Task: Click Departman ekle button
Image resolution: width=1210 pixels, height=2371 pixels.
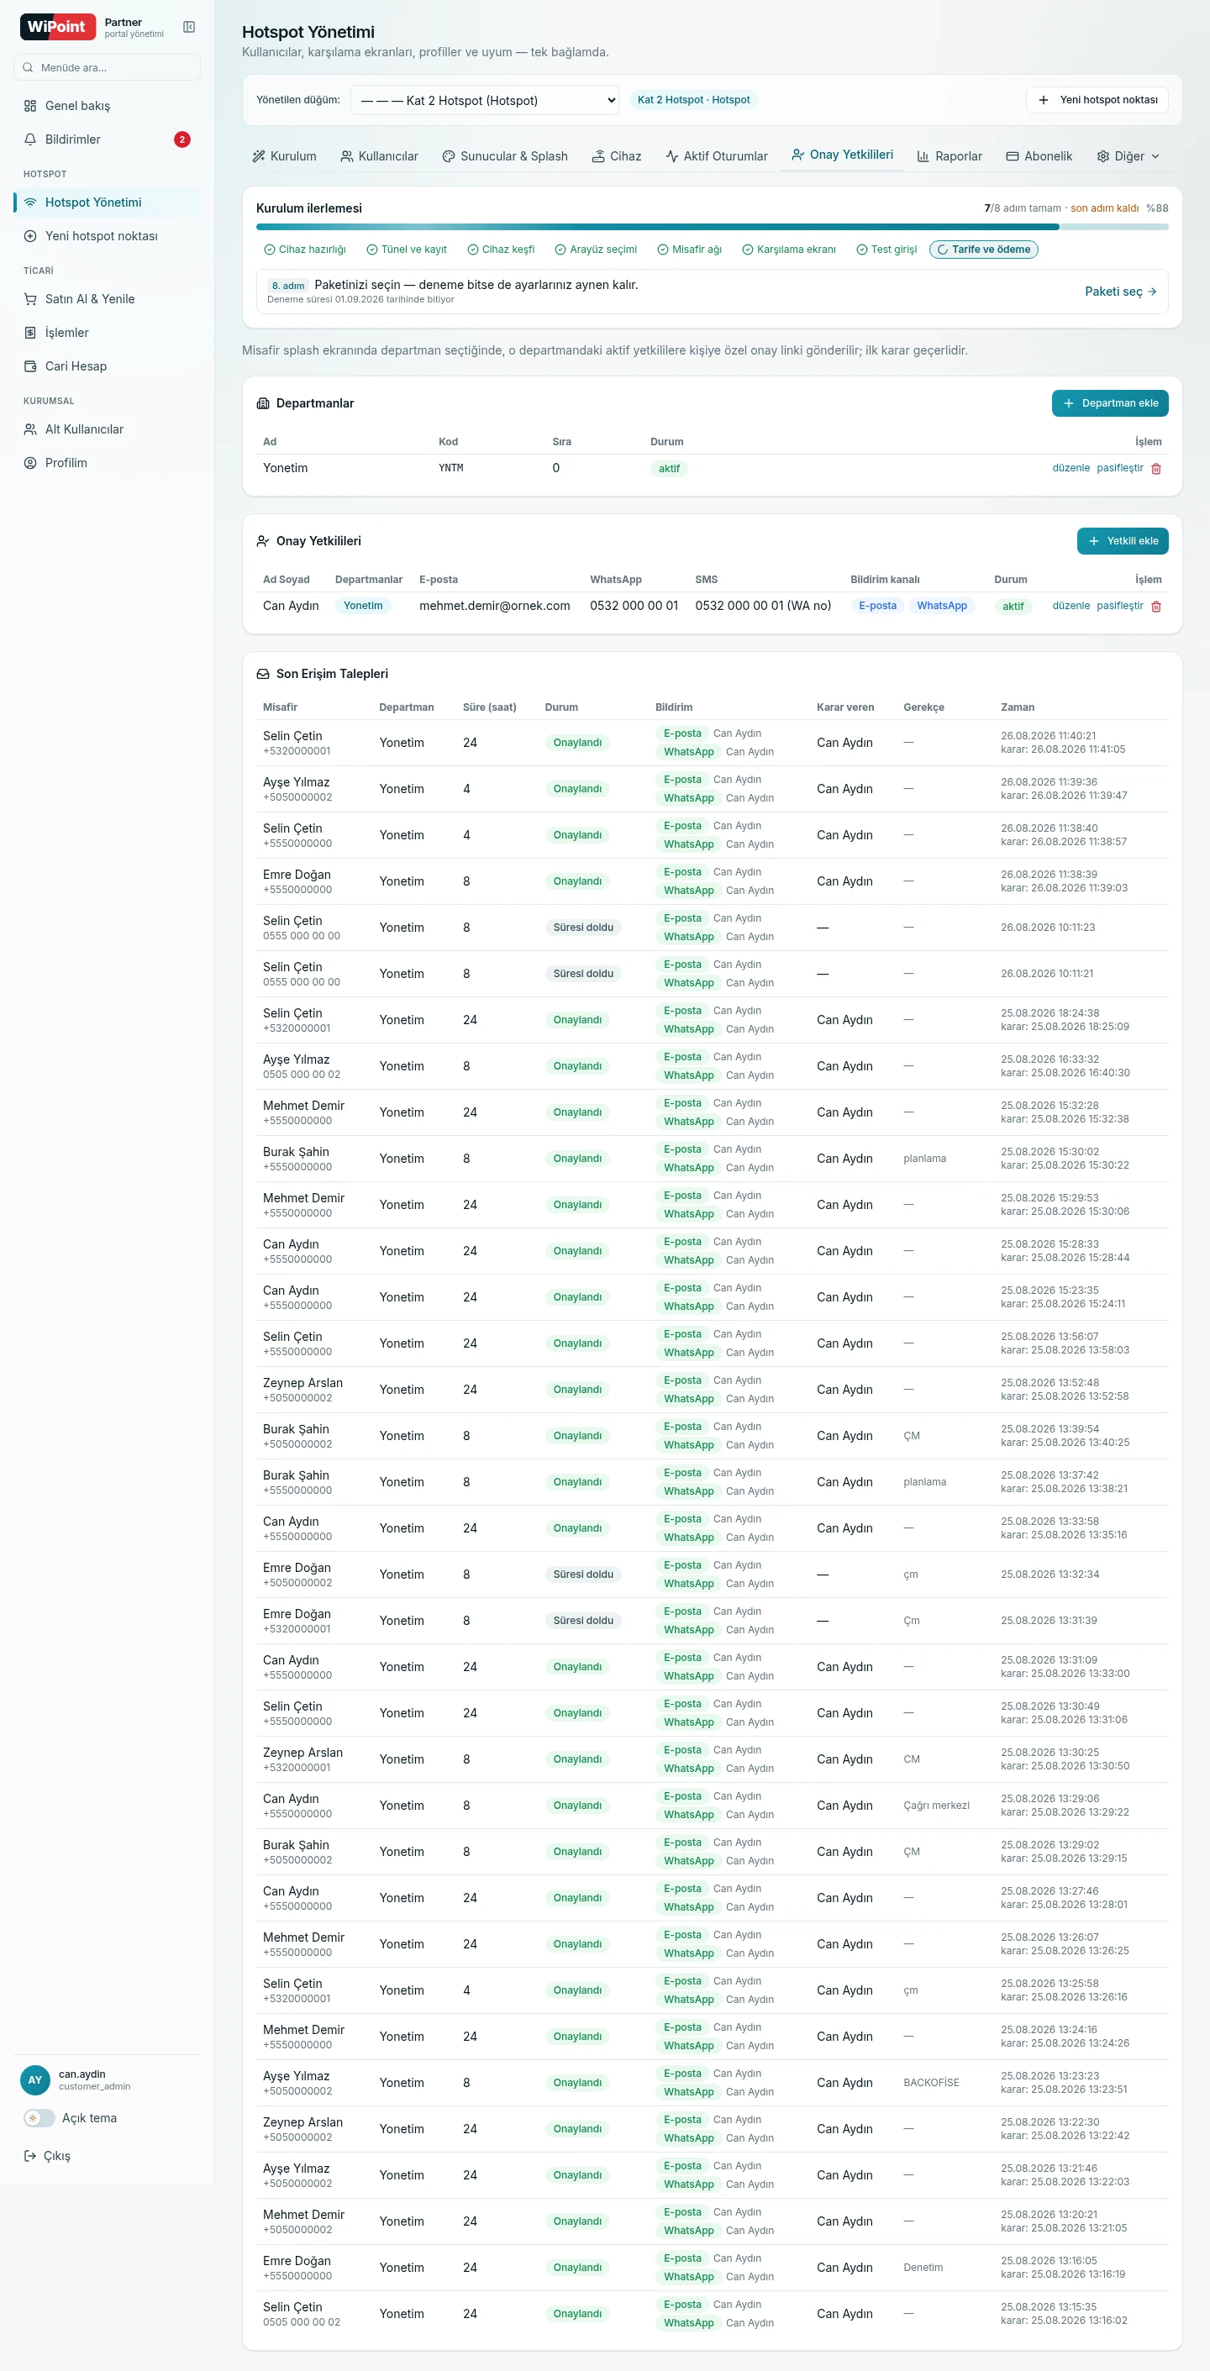Action: 1110,403
